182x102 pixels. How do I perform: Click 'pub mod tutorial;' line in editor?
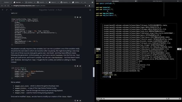pos(103,7)
